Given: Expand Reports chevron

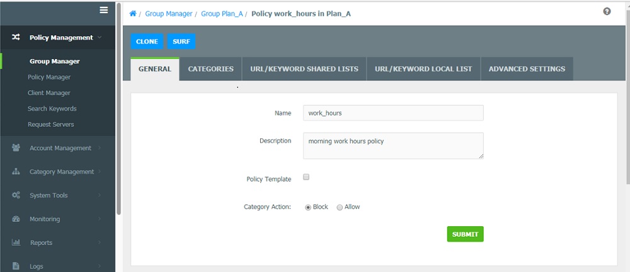Looking at the screenshot, I should tap(100, 242).
